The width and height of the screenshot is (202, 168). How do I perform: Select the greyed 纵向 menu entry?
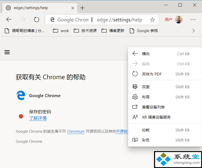pyautogui.click(x=165, y=64)
